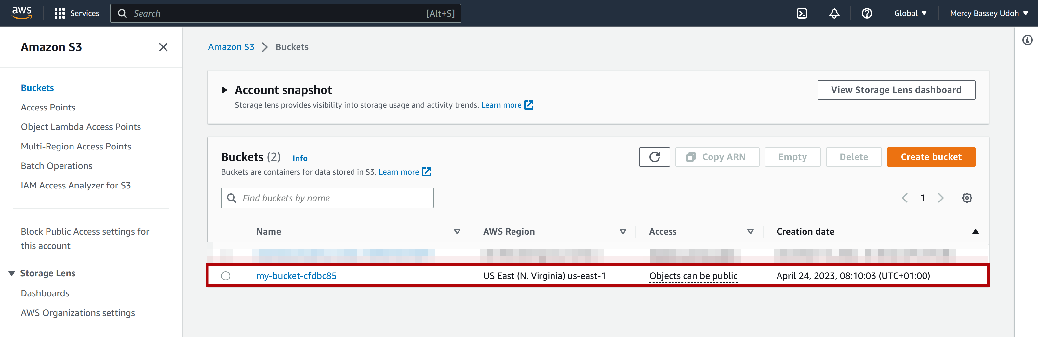Open the Mercy Bassey Udoh account menu
The image size is (1038, 337).
tap(989, 13)
